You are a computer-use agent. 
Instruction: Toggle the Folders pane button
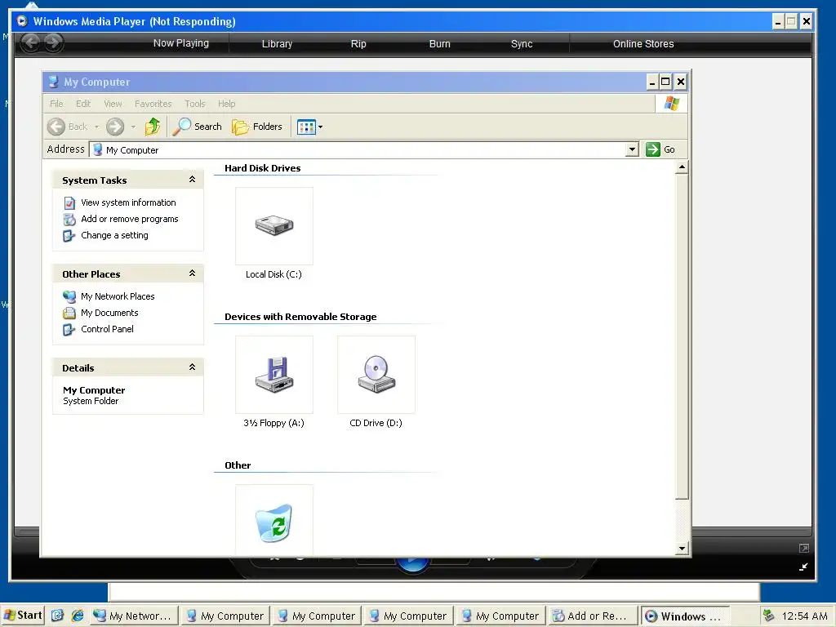(257, 127)
